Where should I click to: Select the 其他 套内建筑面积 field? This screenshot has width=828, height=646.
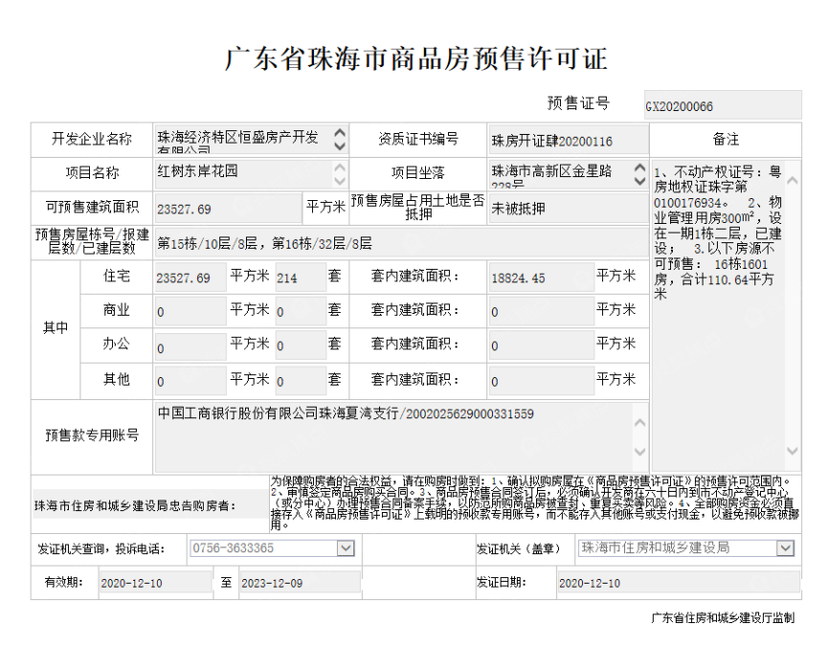(542, 381)
